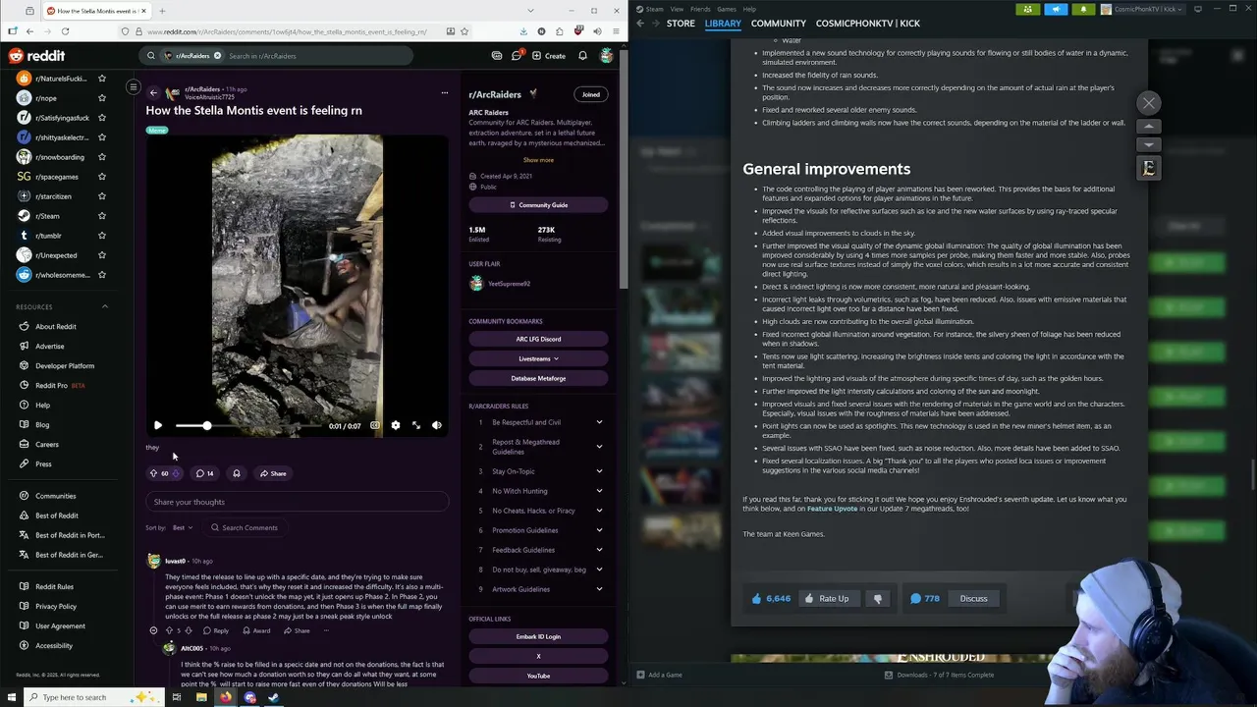The width and height of the screenshot is (1257, 707).
Task: Open Reddit notifications bell
Action: (x=582, y=56)
